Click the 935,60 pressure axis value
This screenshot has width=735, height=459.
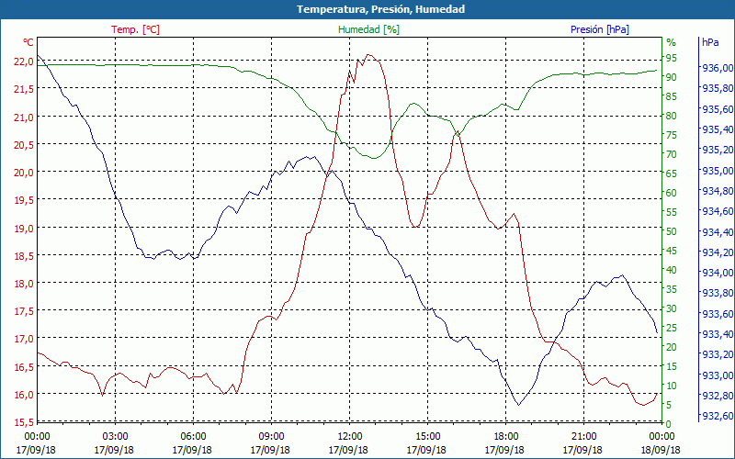click(718, 108)
